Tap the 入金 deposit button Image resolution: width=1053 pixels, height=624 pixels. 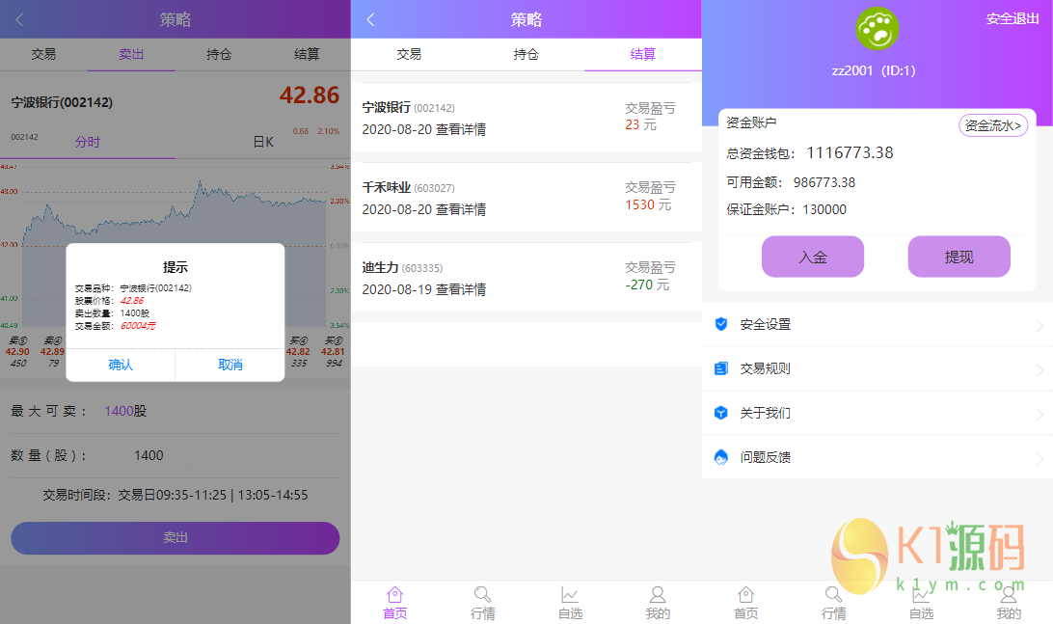click(813, 257)
